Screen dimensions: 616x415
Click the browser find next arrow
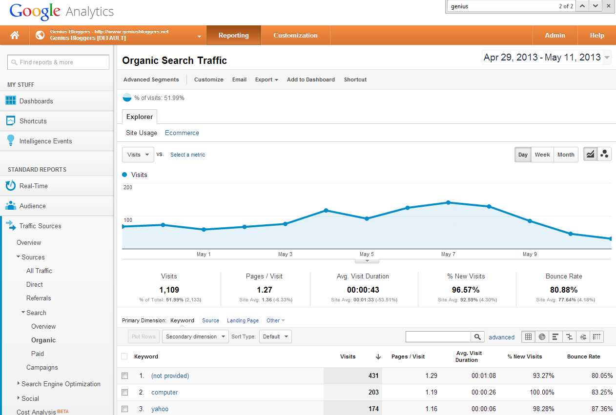click(595, 6)
